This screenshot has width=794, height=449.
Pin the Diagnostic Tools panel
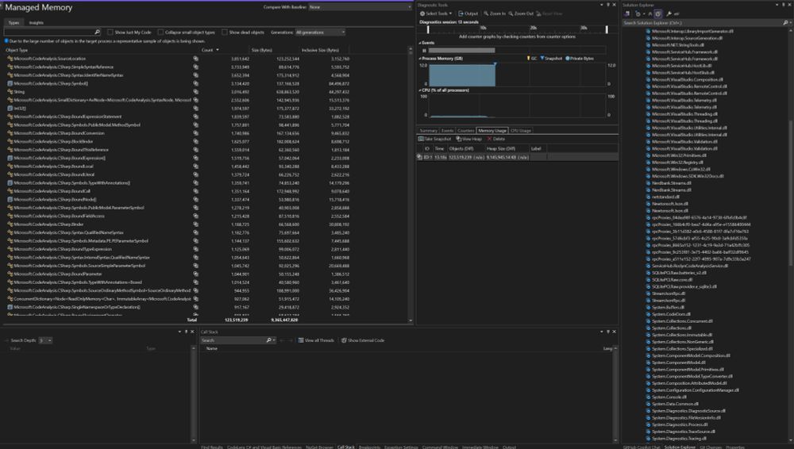(608, 5)
